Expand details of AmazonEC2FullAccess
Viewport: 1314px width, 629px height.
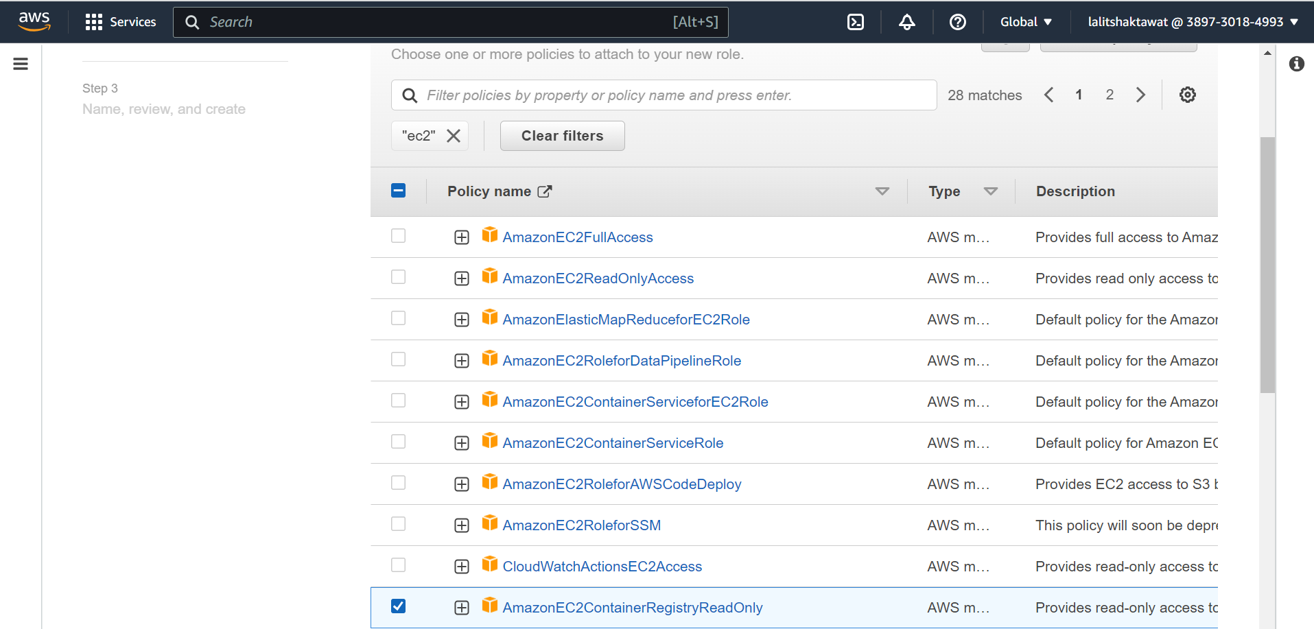(x=462, y=237)
